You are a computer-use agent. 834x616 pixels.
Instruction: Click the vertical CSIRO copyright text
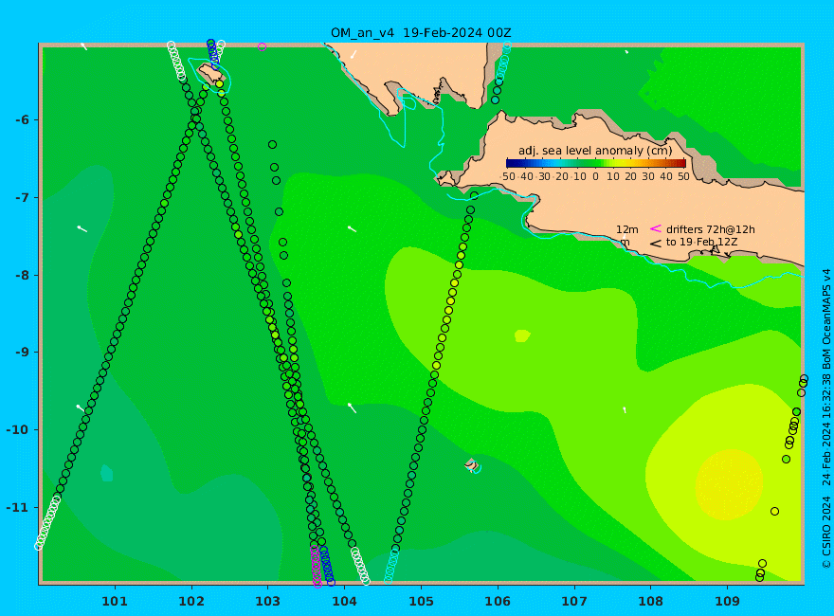pos(826,419)
